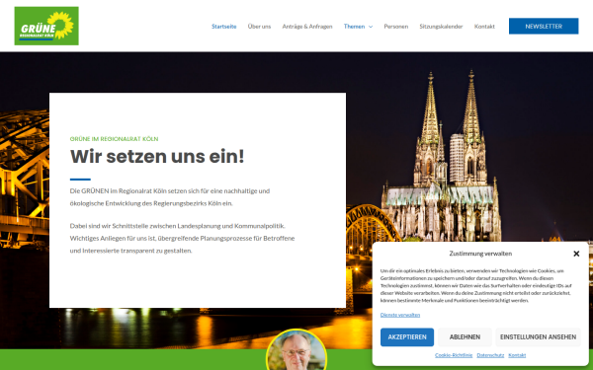Screen dimensions: 593x370
Task: Open the Startseite menu item
Action: pyautogui.click(x=224, y=27)
